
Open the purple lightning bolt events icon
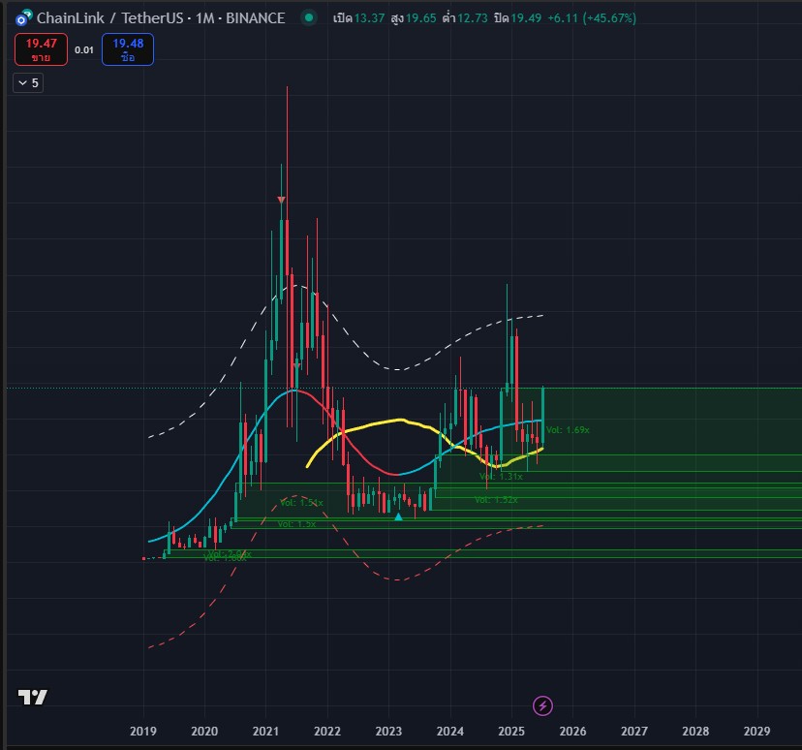542,706
